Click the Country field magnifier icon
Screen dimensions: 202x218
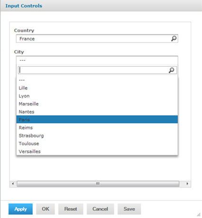point(174,39)
